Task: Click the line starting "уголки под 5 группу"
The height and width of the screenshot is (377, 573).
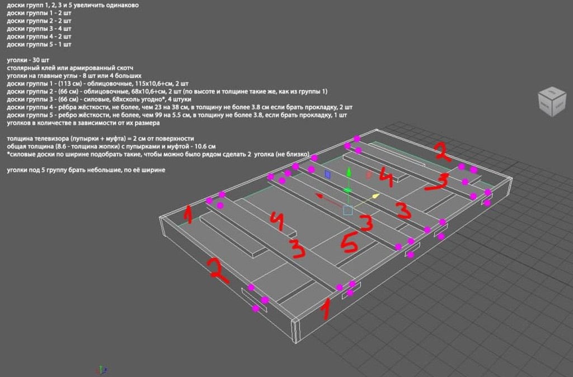Action: 86,170
